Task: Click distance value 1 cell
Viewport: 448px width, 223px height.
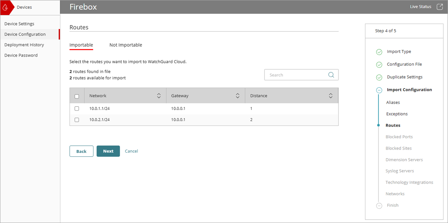Action: 251,109
